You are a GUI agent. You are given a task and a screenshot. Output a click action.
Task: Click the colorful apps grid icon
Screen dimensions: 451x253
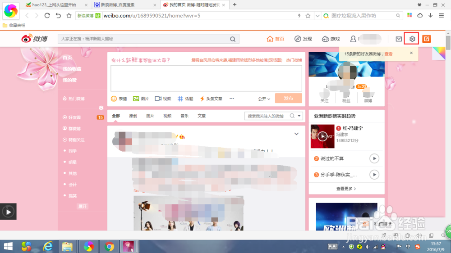pos(410,15)
